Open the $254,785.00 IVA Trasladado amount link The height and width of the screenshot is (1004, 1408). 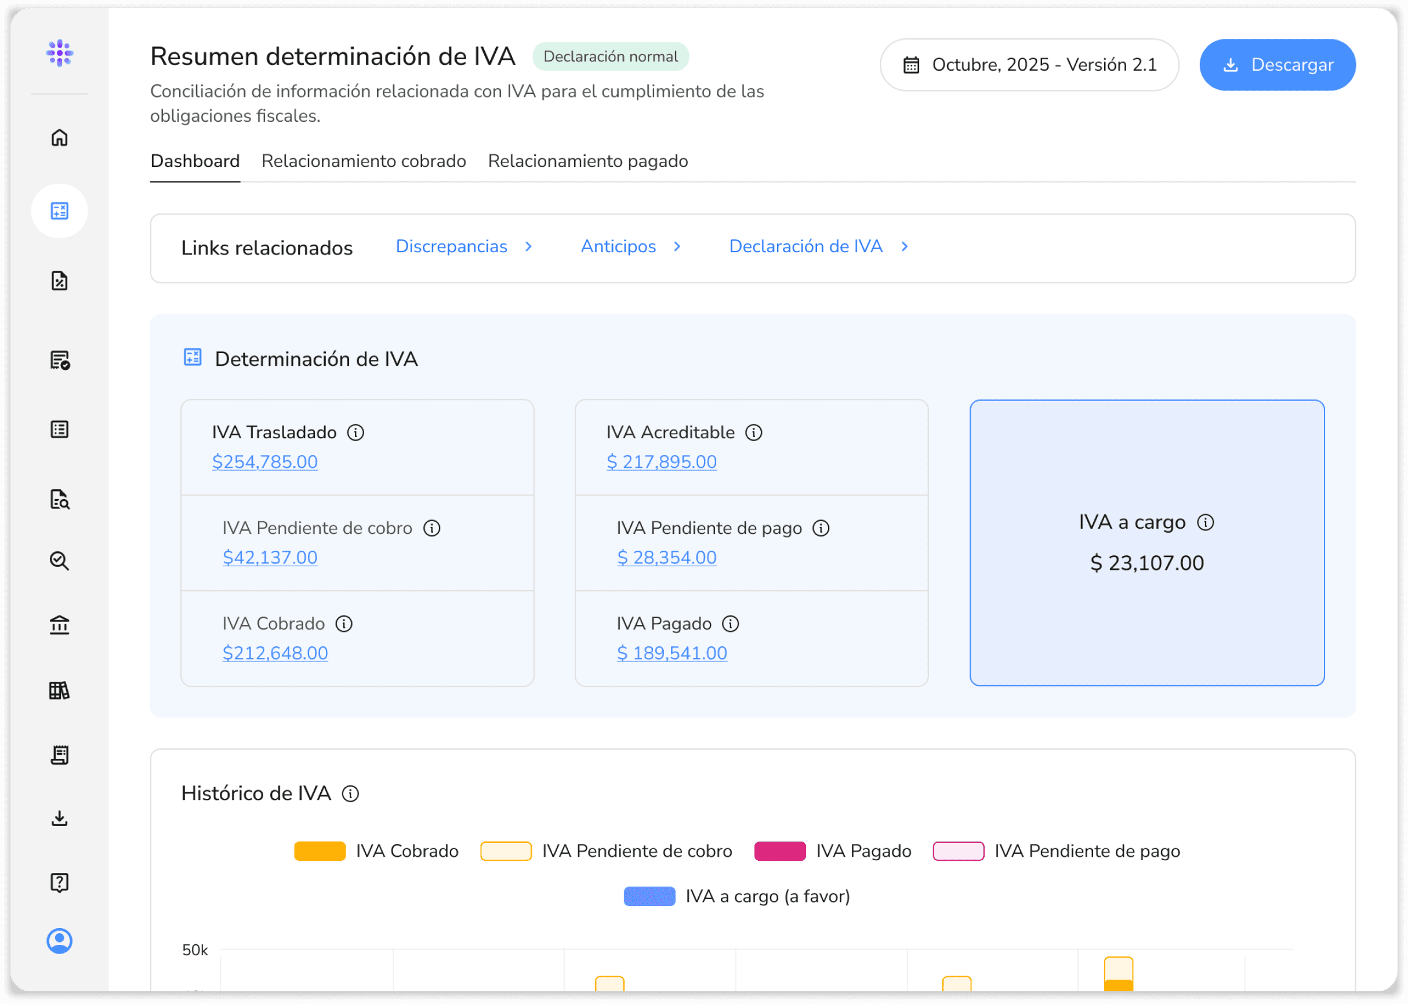tap(264, 462)
